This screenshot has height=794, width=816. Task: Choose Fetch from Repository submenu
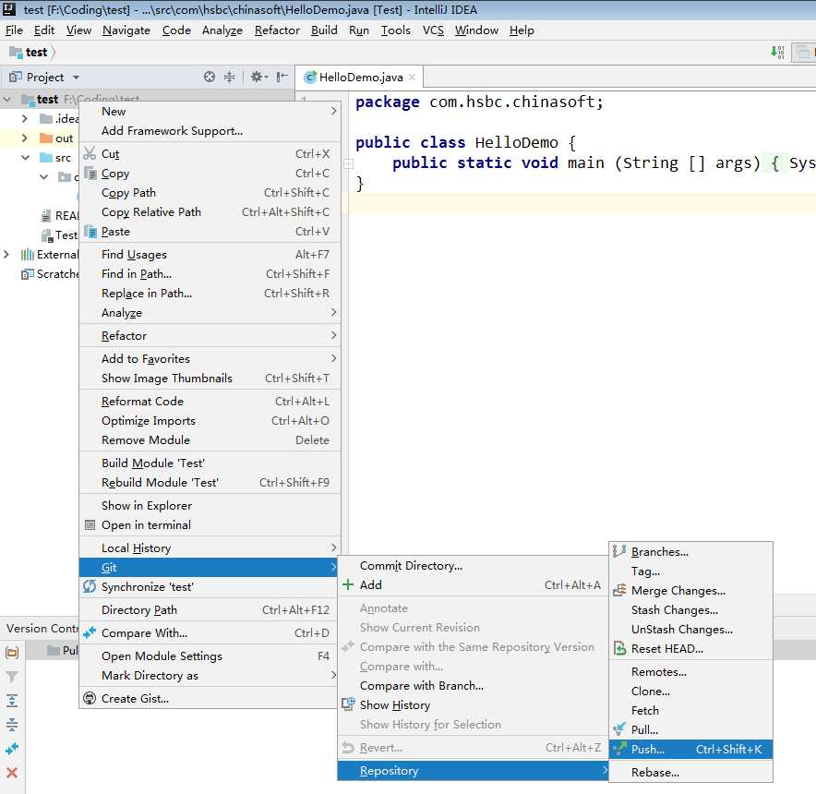[x=690, y=710]
